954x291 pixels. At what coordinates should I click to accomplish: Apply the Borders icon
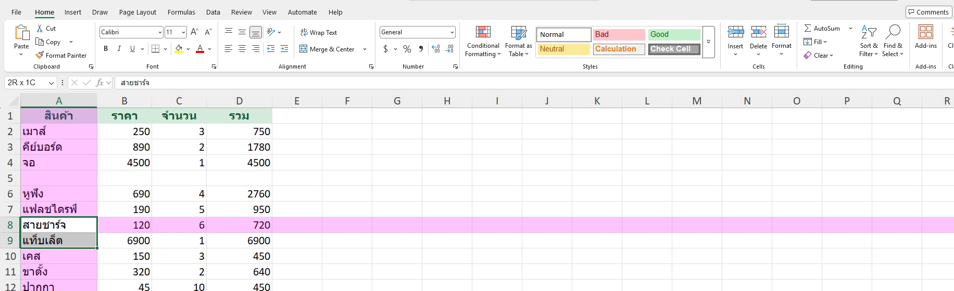155,49
